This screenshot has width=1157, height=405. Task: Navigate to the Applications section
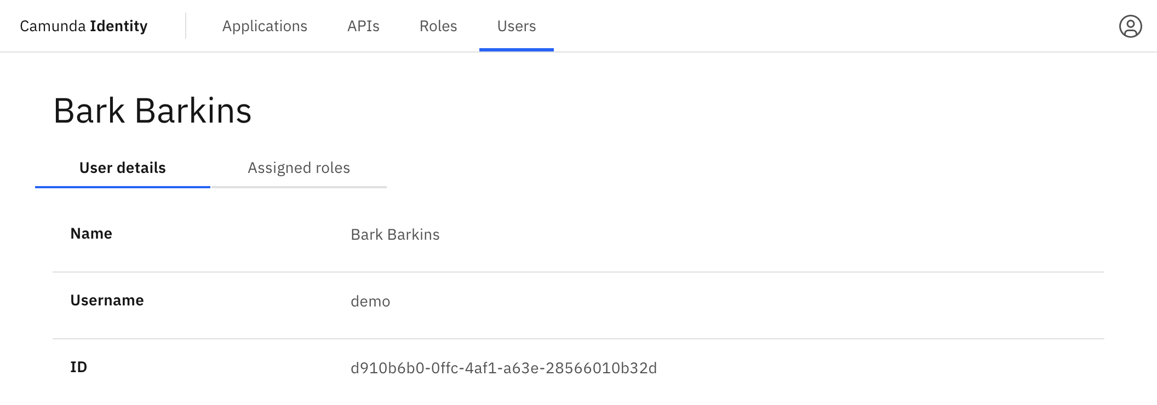tap(265, 26)
